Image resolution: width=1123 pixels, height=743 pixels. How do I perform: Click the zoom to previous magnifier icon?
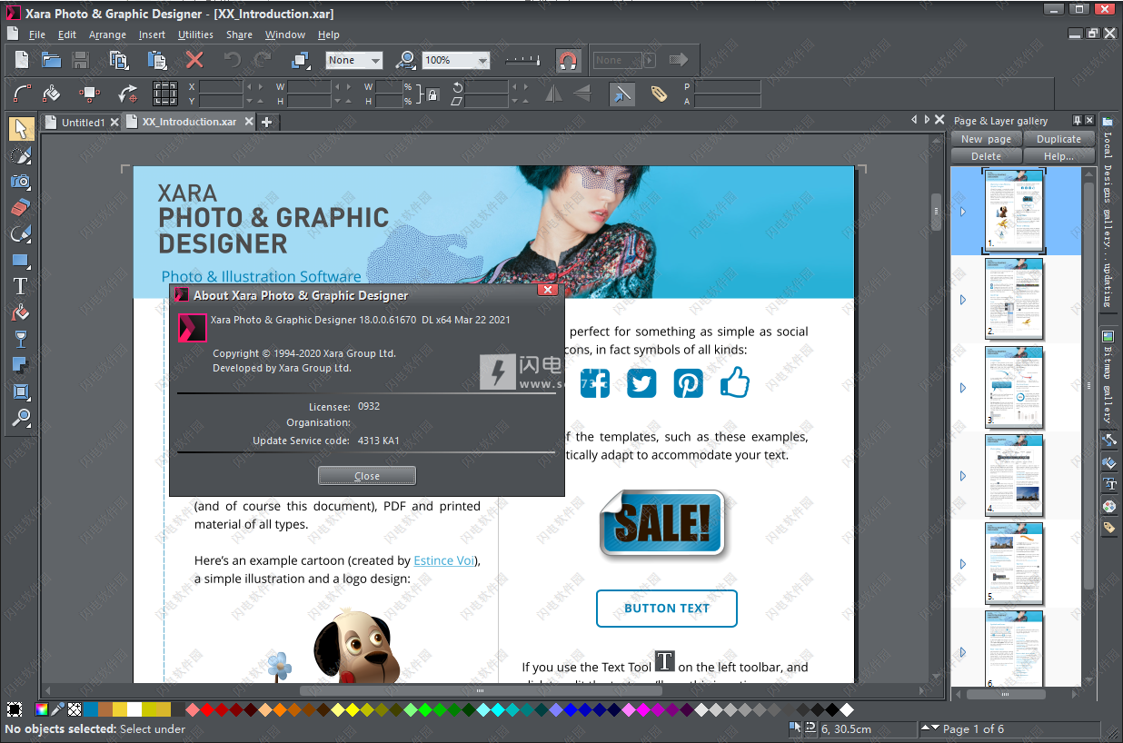pyautogui.click(x=406, y=60)
